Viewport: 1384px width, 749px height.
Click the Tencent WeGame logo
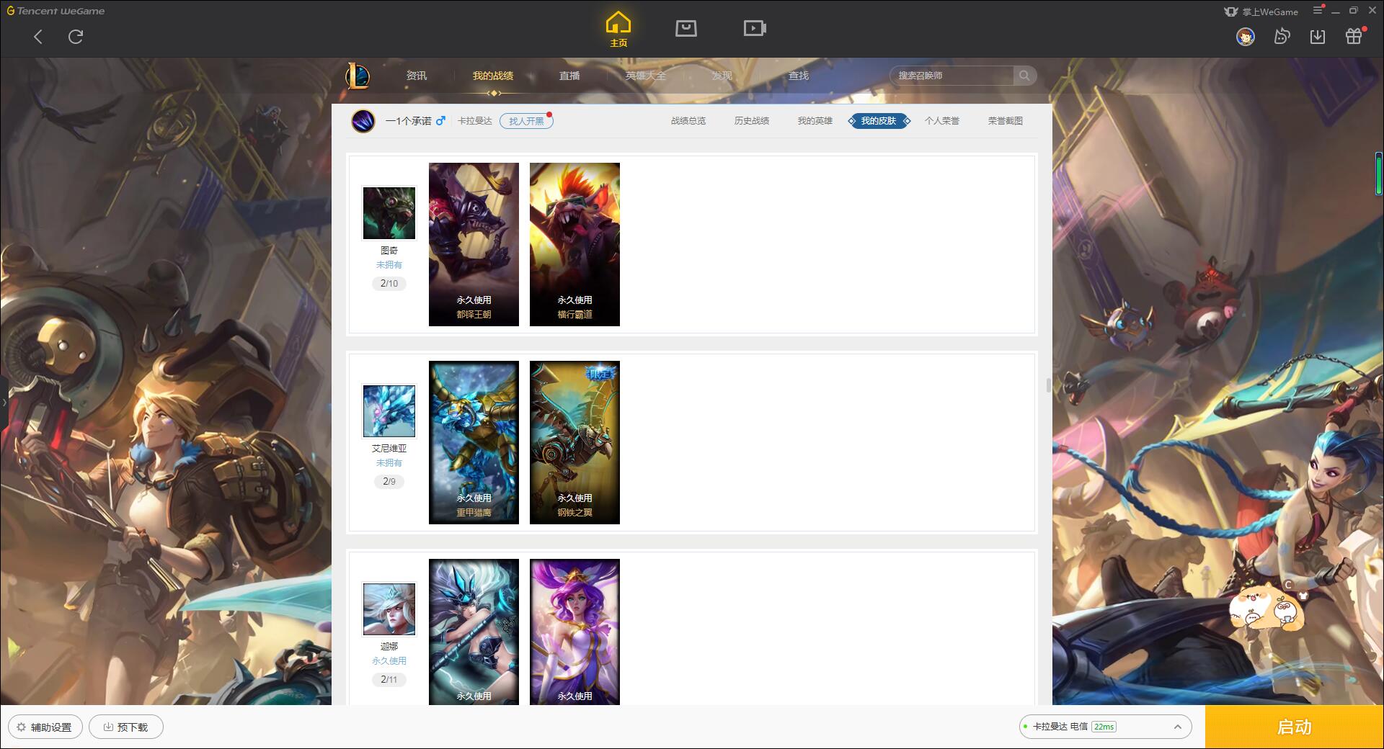[x=56, y=11]
